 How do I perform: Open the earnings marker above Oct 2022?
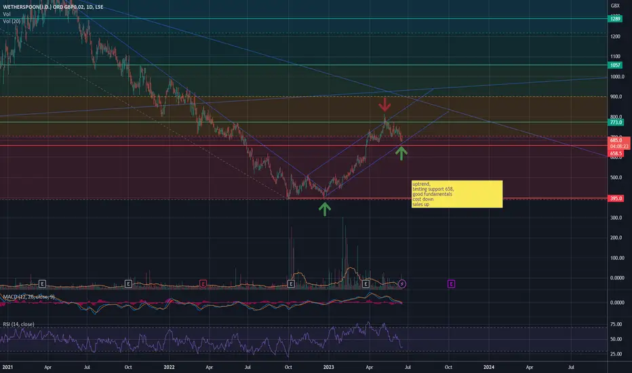(291, 284)
